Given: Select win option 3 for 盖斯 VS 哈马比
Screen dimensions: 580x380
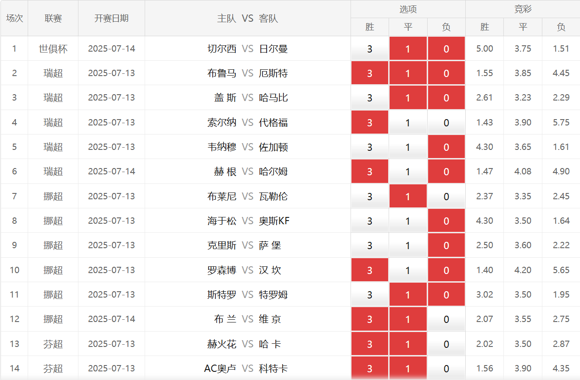Looking at the screenshot, I should (x=370, y=98).
